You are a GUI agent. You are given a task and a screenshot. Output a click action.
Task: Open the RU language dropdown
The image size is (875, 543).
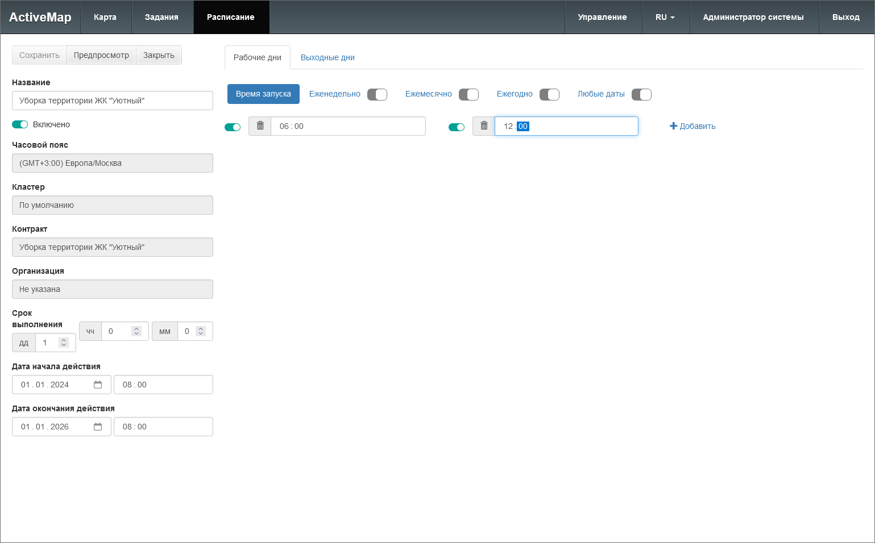(665, 17)
